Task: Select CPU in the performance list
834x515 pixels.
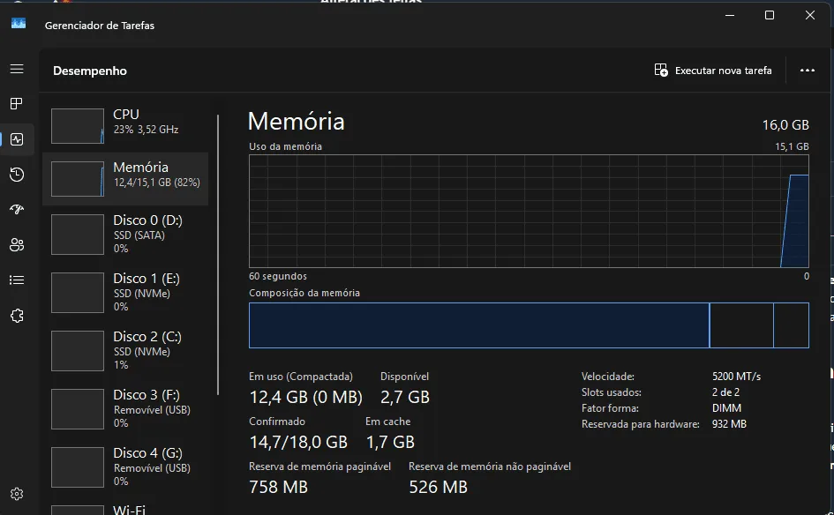Action: click(125, 126)
